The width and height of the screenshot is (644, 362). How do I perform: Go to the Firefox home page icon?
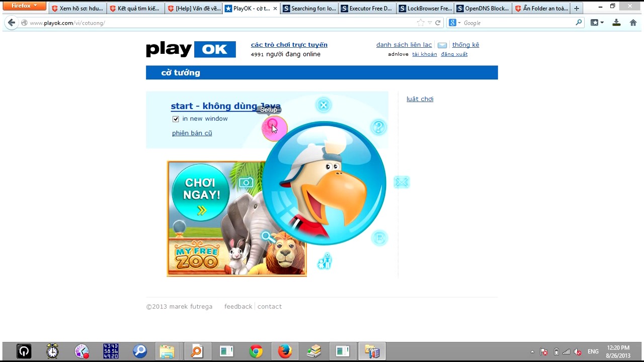pyautogui.click(x=633, y=23)
